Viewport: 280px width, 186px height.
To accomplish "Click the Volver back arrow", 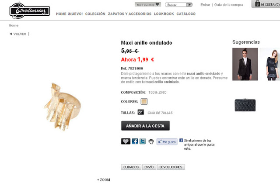I will pyautogui.click(x=10, y=34).
